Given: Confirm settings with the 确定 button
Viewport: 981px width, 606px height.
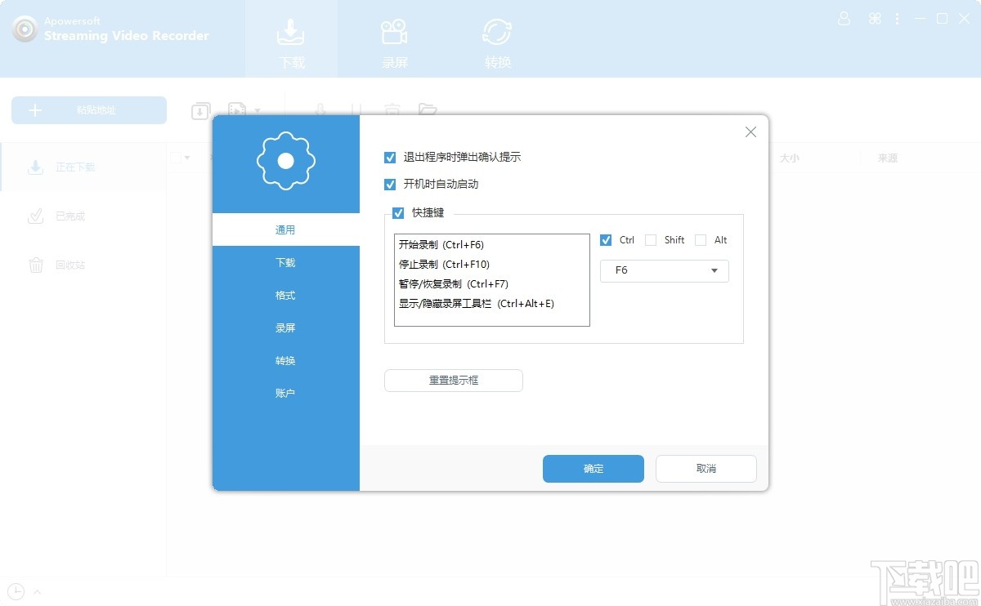Looking at the screenshot, I should 593,468.
